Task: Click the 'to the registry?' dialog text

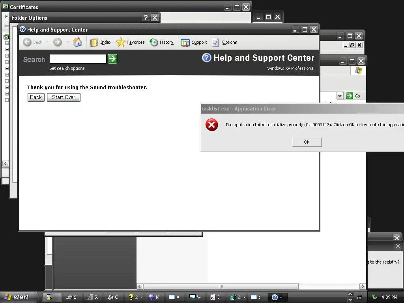Action: coord(384,262)
